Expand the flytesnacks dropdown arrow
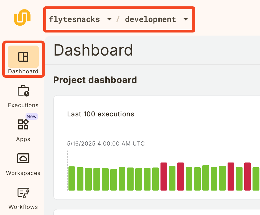260x215 pixels. click(109, 19)
